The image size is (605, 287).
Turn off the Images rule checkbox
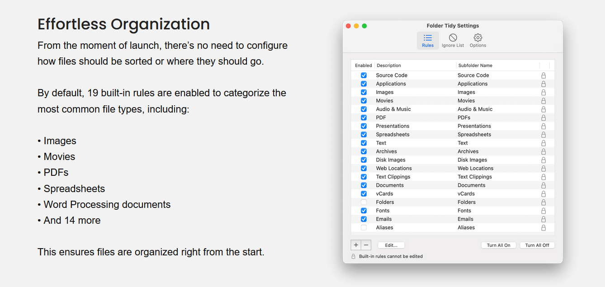tap(364, 92)
